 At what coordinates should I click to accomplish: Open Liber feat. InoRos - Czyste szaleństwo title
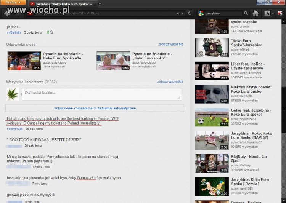(x=247, y=66)
